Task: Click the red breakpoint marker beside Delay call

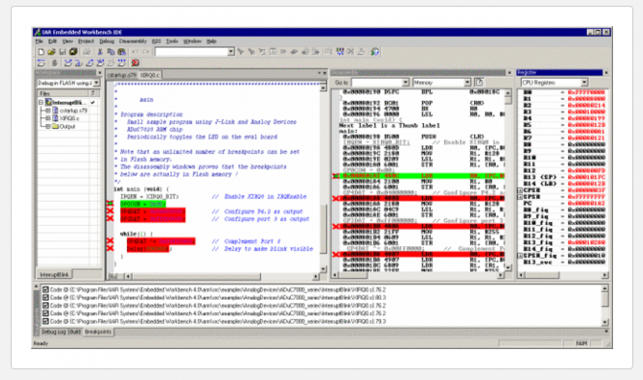Action: tap(110, 249)
